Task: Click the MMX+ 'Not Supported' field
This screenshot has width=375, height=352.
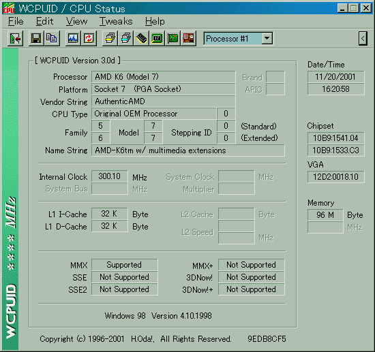Action: [252, 265]
